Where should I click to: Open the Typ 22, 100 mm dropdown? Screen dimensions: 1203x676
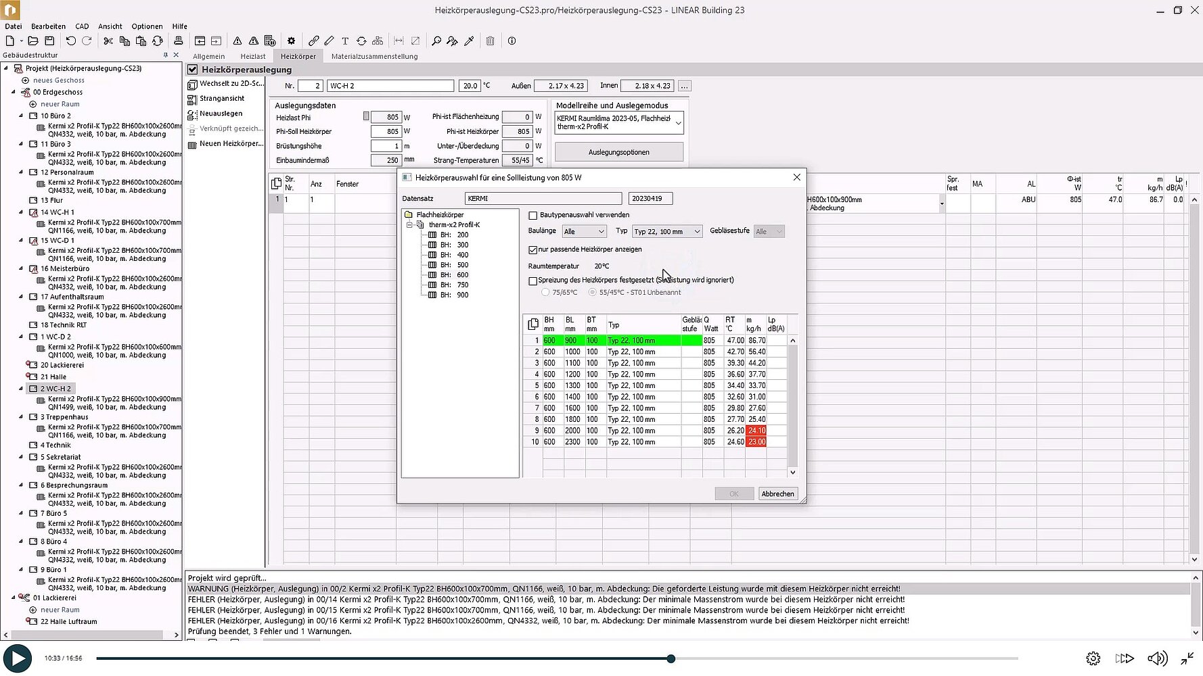[667, 232]
